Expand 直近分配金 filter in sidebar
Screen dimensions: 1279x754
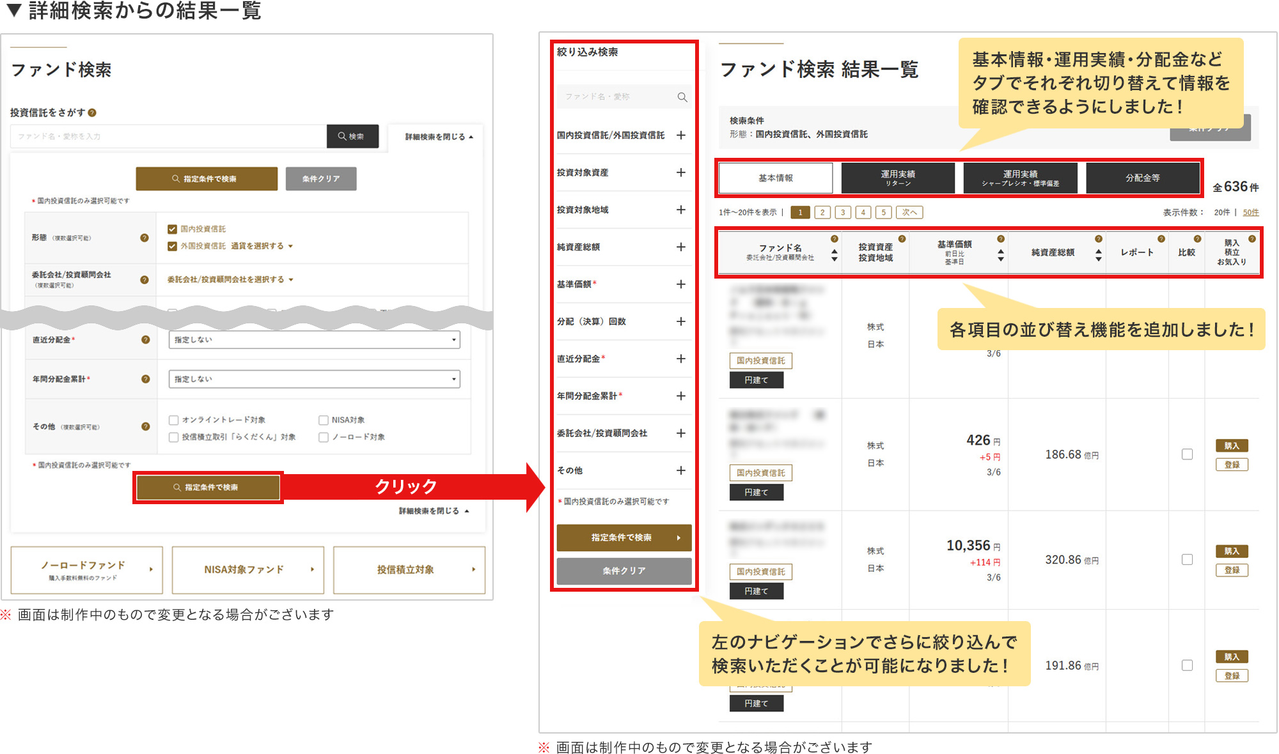click(681, 358)
